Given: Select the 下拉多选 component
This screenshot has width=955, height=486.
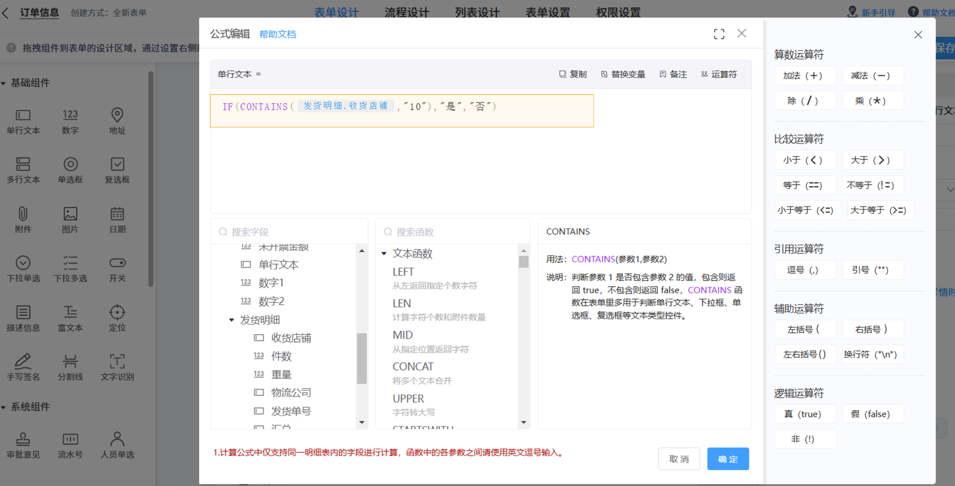Looking at the screenshot, I should pos(70,269).
